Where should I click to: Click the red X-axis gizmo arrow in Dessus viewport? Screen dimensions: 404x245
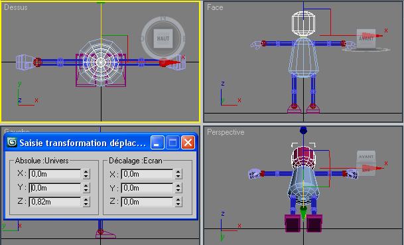170,62
